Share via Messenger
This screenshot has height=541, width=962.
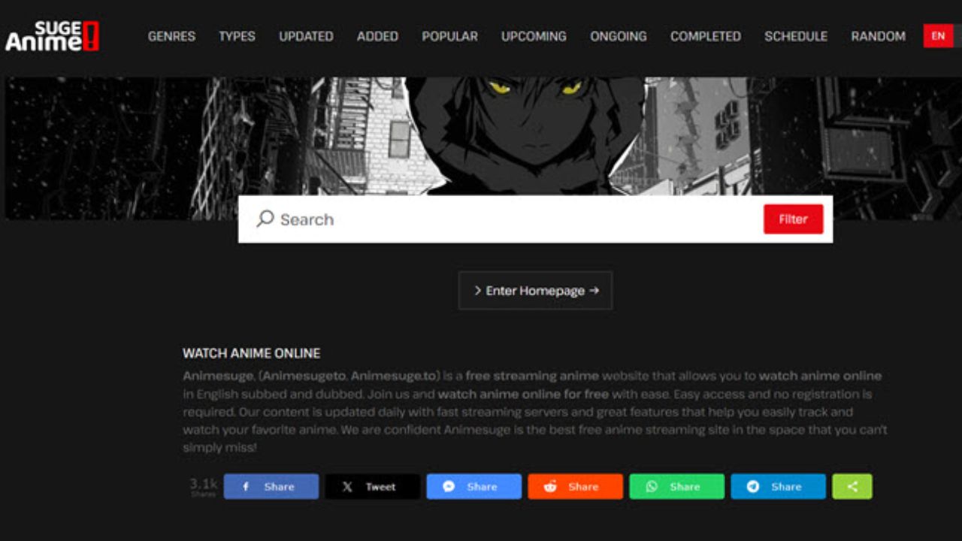click(474, 486)
